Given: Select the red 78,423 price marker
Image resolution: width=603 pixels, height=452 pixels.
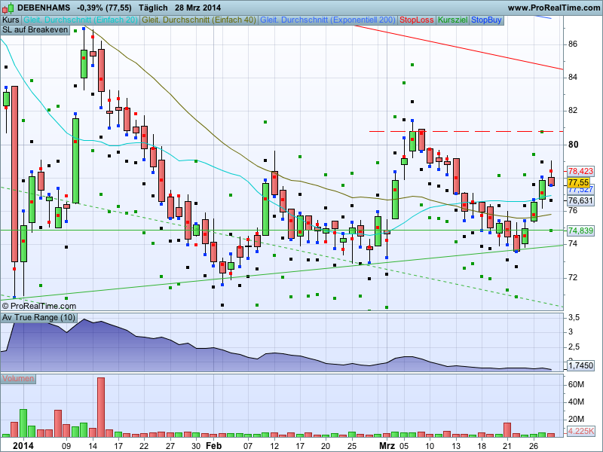Looking at the screenshot, I should [x=580, y=171].
